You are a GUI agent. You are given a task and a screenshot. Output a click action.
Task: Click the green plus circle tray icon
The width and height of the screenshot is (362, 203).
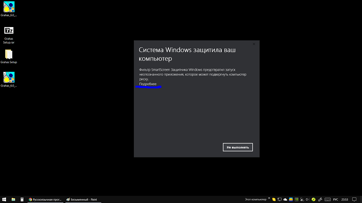click(313, 200)
